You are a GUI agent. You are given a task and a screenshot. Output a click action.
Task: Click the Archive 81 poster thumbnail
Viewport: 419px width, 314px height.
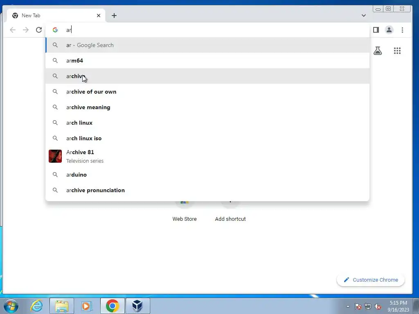pos(55,156)
